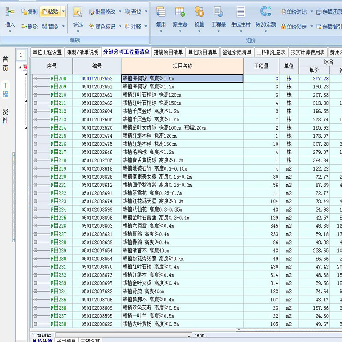This screenshot has height=342, width=342.
Task: Open the Unit Price Lock dropdown arrow
Action: (x=311, y=27)
